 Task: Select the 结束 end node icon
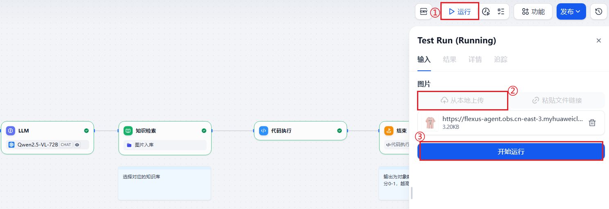tap(389, 130)
